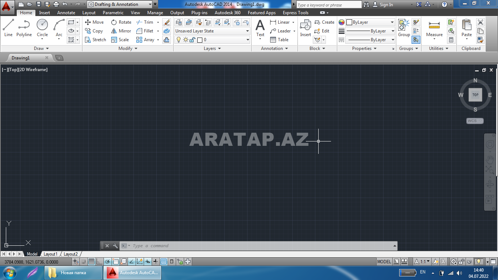Switch to the Parametric ribbon tab

tap(113, 13)
